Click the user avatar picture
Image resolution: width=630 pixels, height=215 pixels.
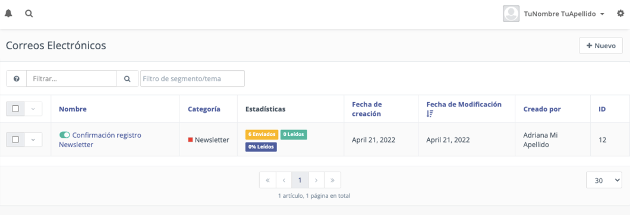tap(511, 14)
